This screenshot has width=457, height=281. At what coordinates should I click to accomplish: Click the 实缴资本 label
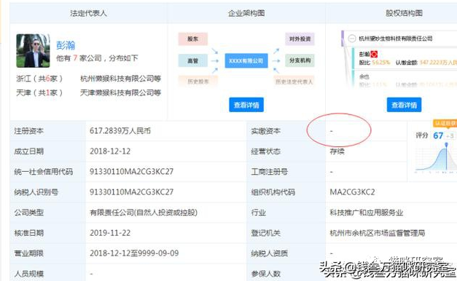point(265,131)
